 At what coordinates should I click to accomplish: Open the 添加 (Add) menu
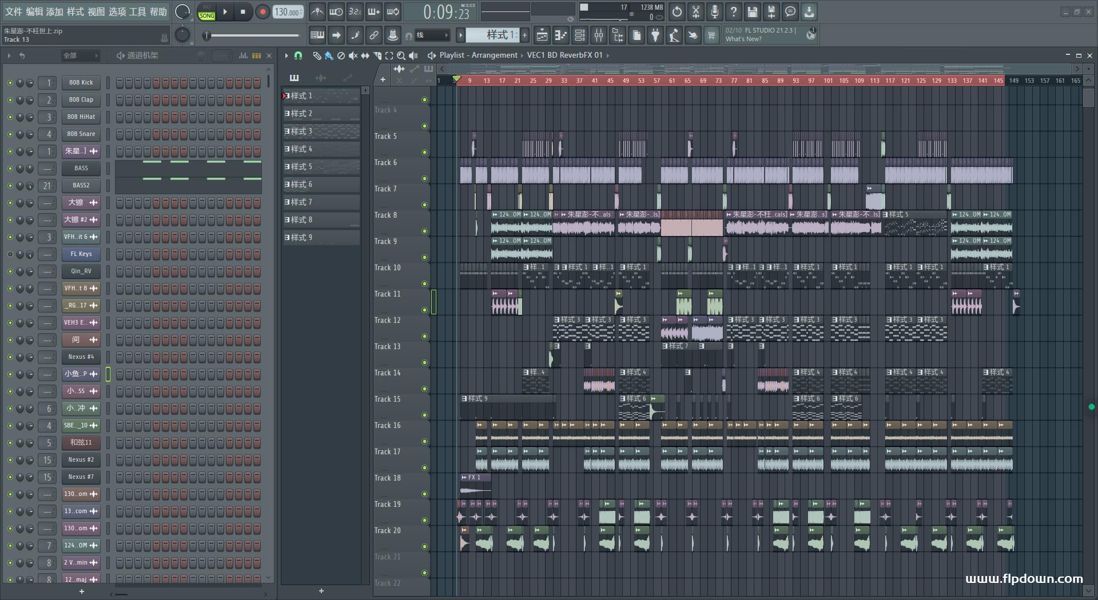tap(55, 11)
